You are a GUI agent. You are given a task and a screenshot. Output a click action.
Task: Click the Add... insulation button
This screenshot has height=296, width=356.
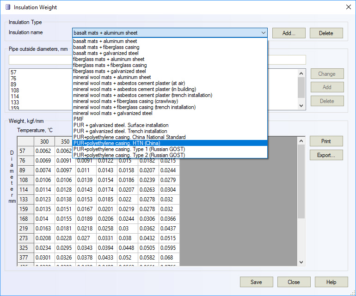coord(289,33)
